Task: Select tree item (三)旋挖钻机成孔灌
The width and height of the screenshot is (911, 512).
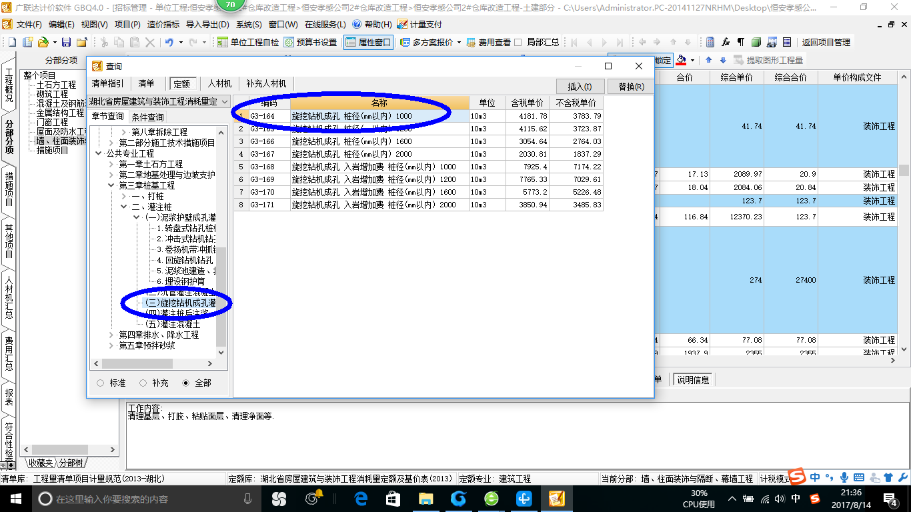Action: [180, 303]
